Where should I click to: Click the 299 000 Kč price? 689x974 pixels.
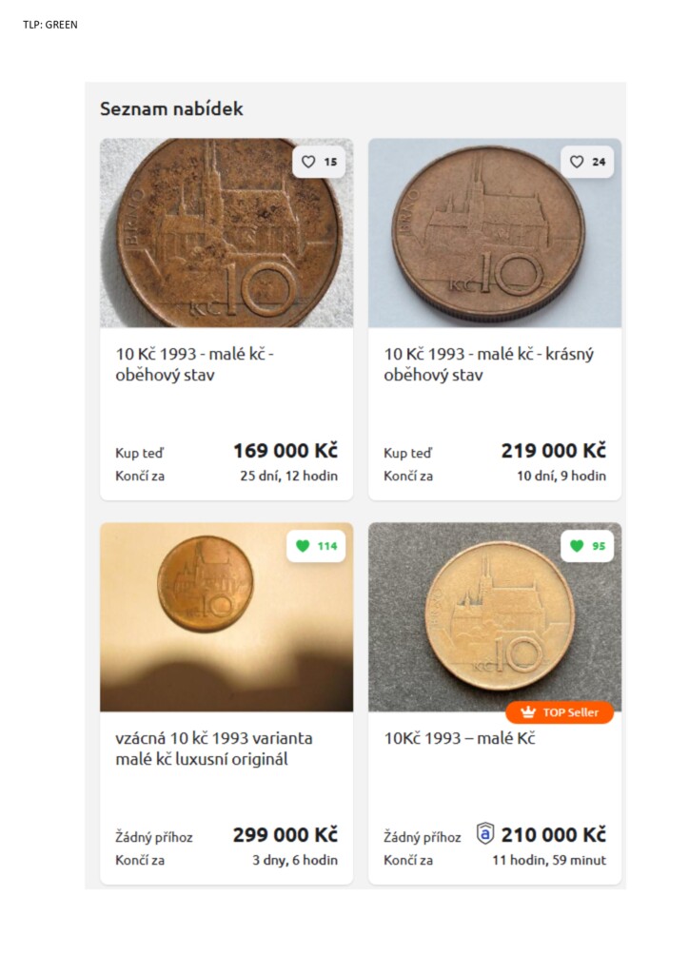(285, 834)
